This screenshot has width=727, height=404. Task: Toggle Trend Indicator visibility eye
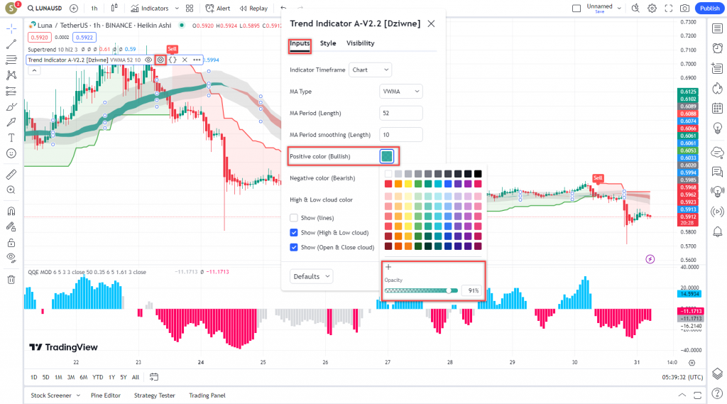pos(148,60)
